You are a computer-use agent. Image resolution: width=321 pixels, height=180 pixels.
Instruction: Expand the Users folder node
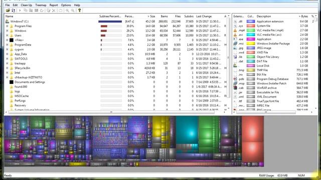point(7,35)
